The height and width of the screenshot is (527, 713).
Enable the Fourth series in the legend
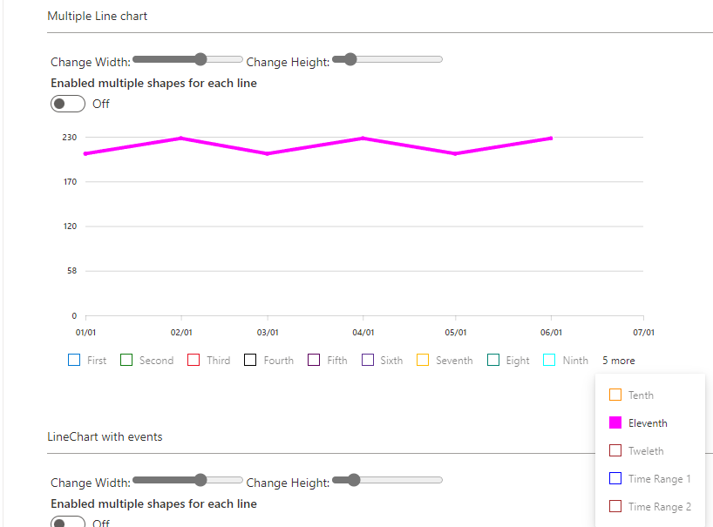tap(268, 360)
